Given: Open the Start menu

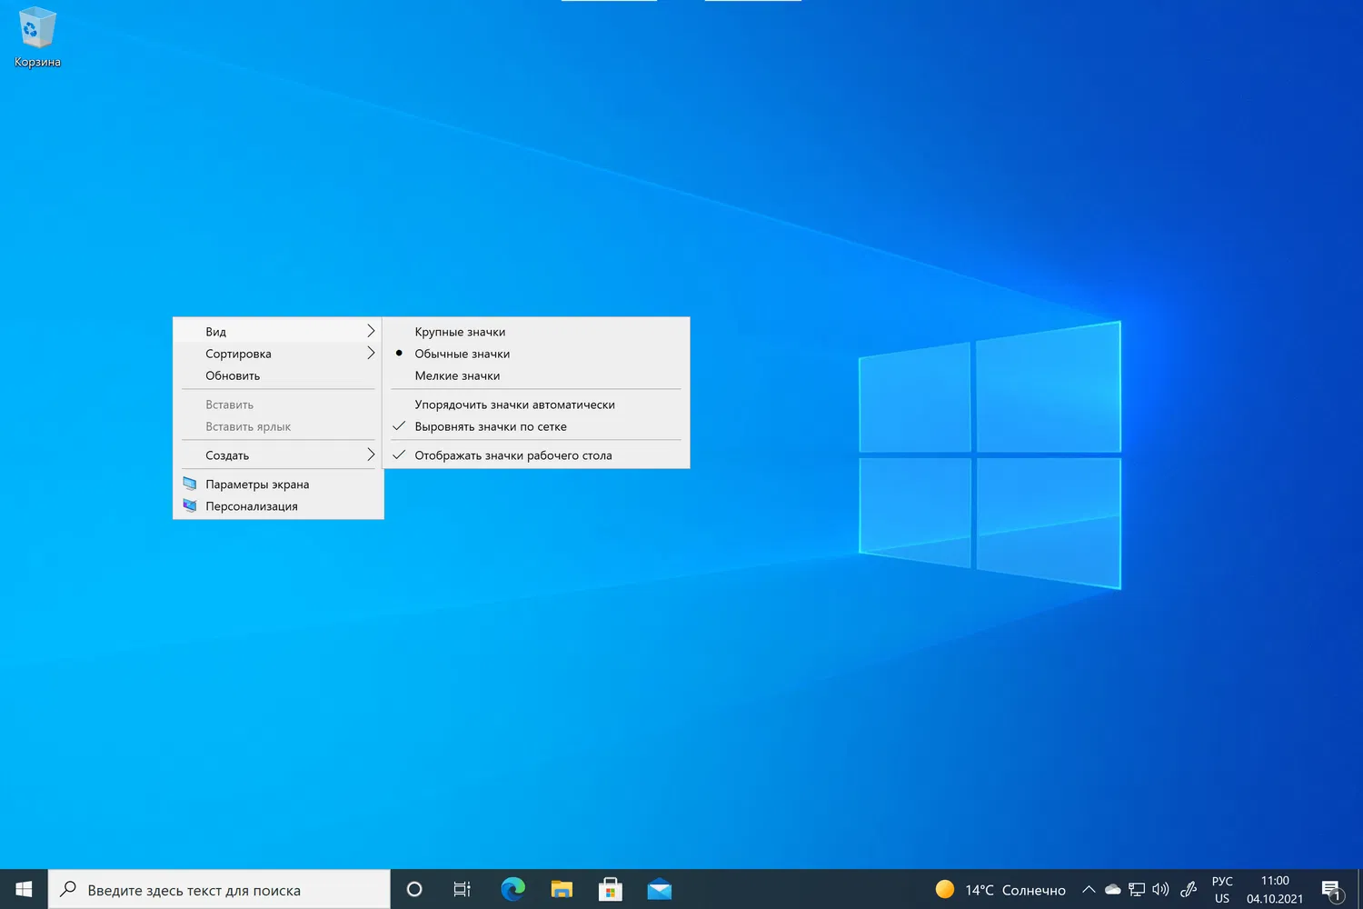Looking at the screenshot, I should pos(24,889).
